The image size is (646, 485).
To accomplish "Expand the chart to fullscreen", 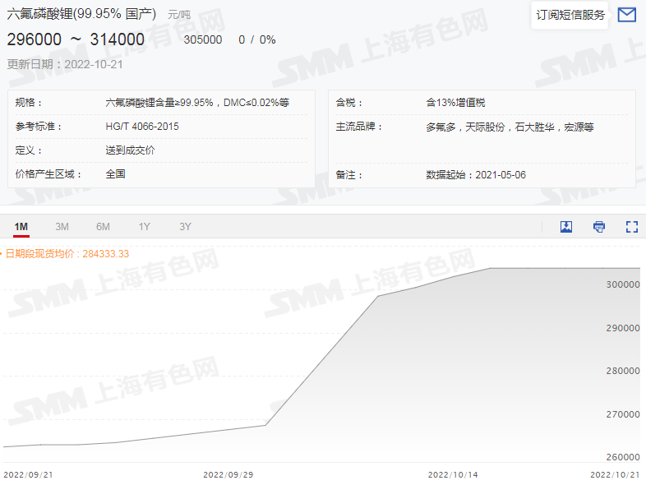I will pyautogui.click(x=632, y=227).
